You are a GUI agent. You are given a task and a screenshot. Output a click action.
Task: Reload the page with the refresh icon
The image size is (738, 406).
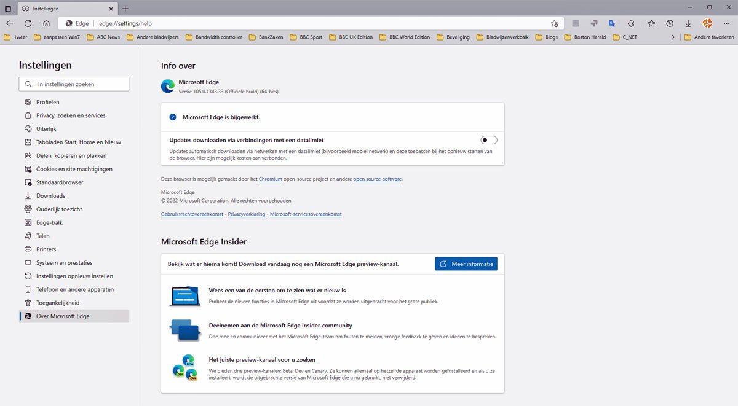coord(28,23)
